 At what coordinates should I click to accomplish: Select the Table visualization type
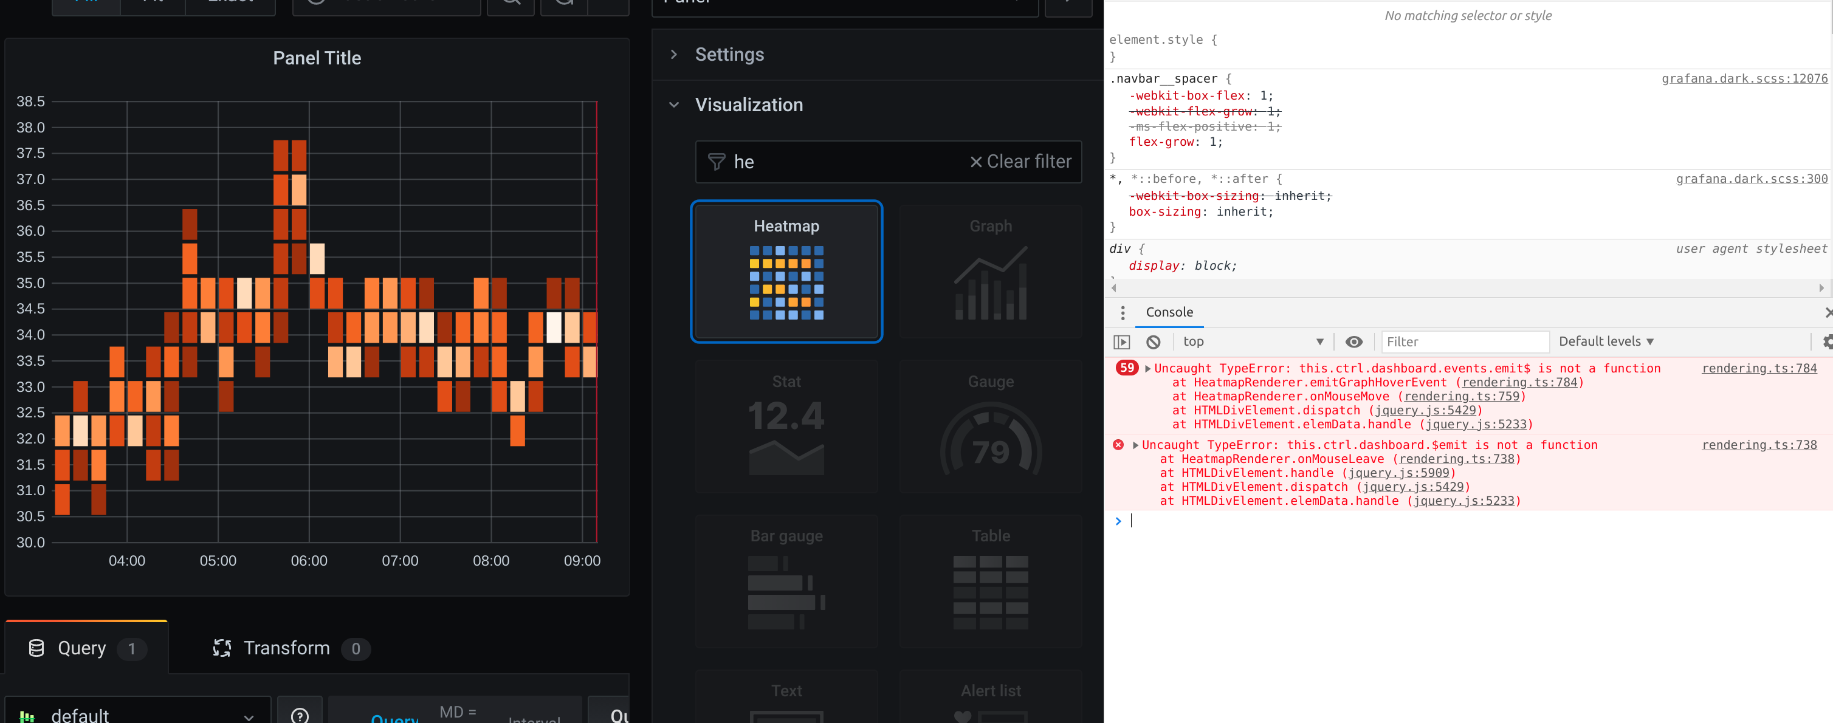(x=990, y=581)
